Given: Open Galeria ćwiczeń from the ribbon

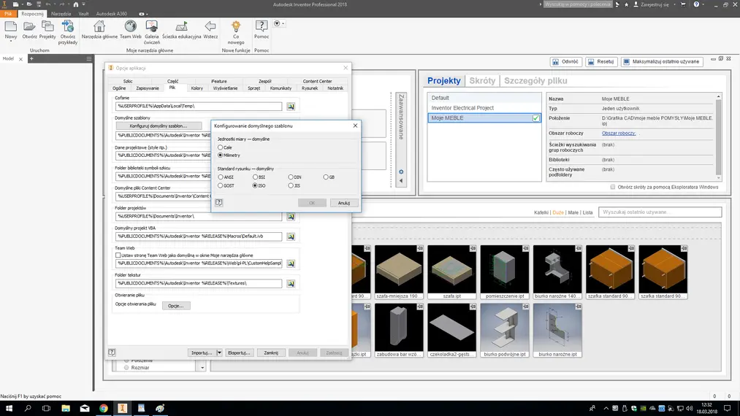Looking at the screenshot, I should click(x=152, y=28).
